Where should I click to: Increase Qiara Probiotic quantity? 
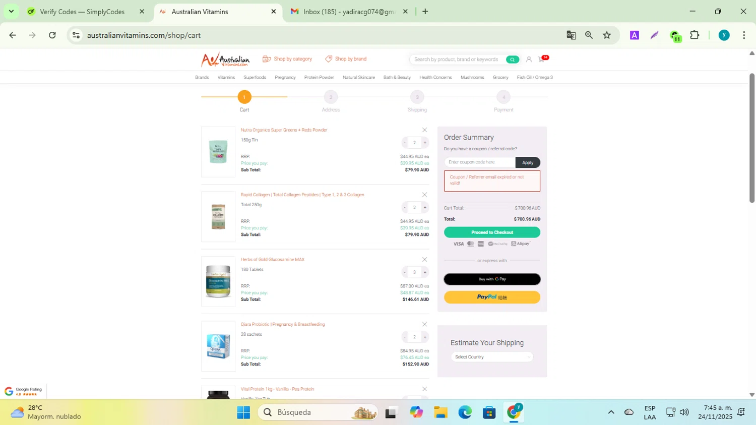pos(425,337)
